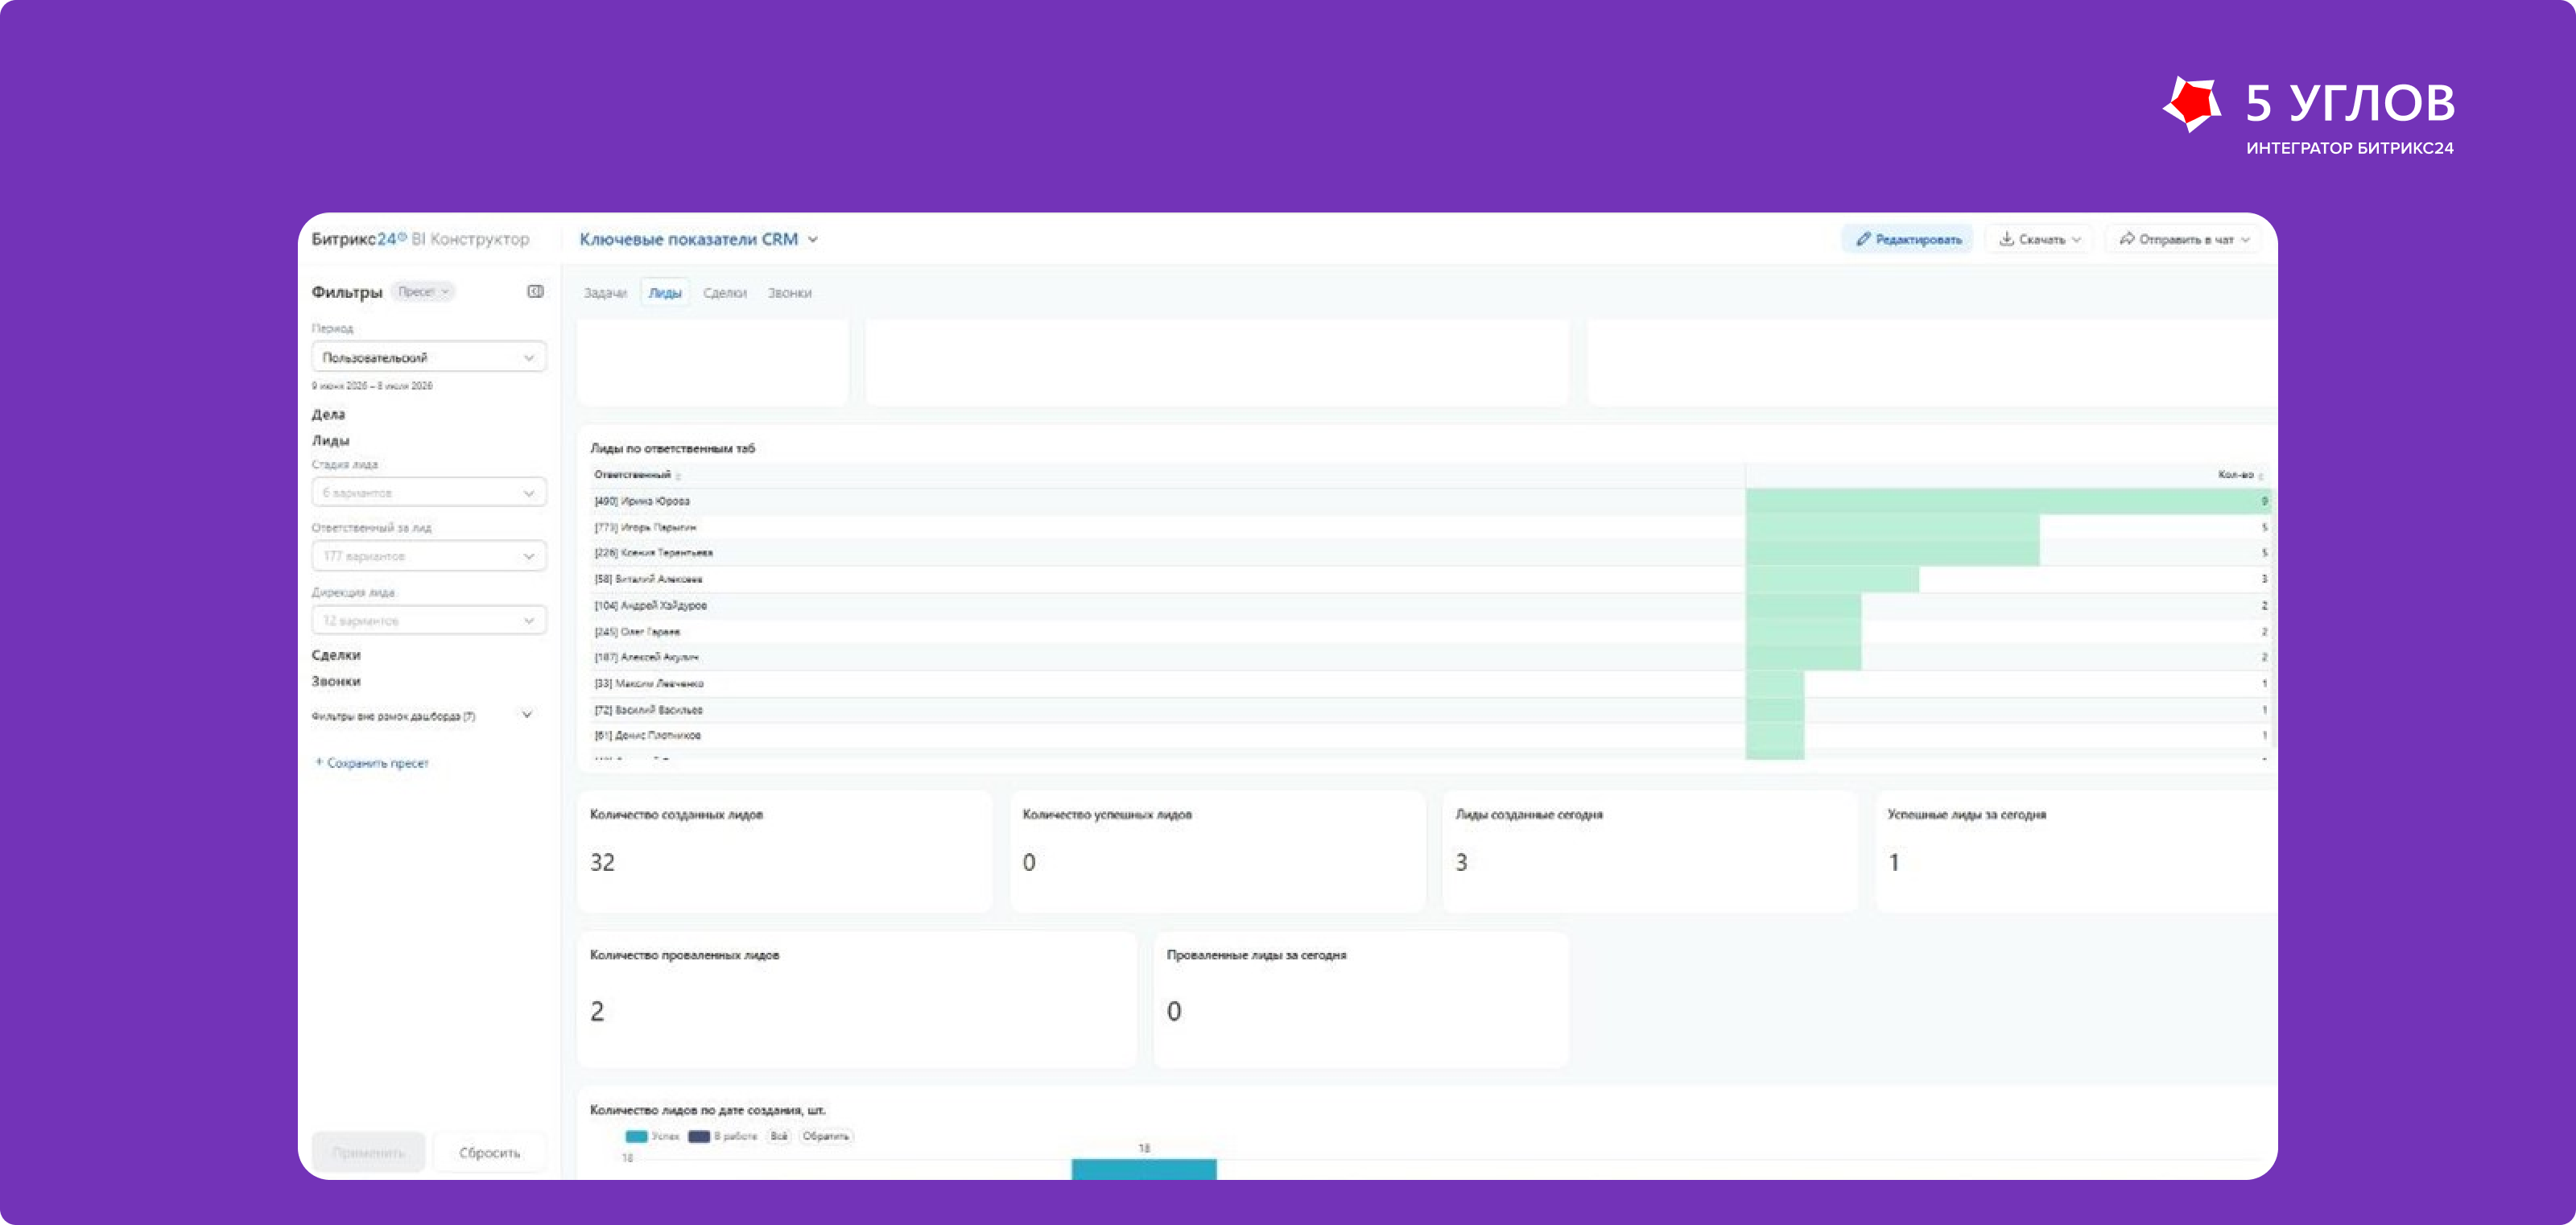Select the row [226] Ксения Терентьева
This screenshot has height=1225, width=2576.
click(1430, 553)
